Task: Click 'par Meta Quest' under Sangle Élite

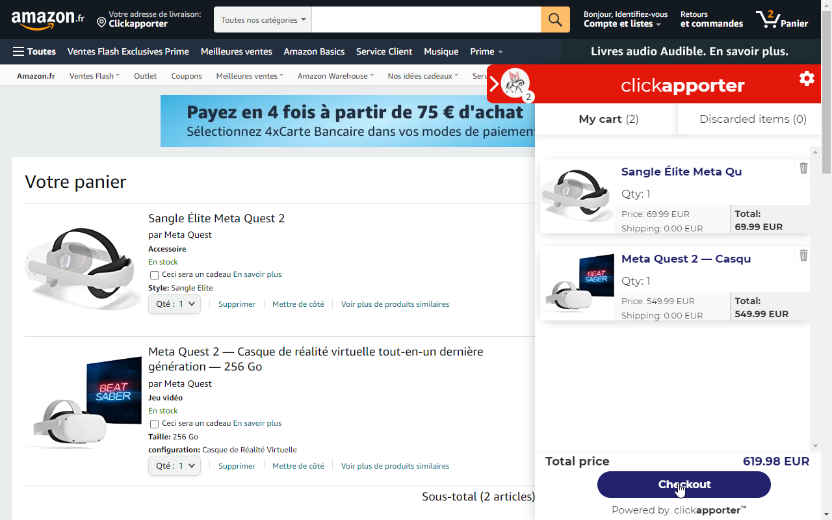Action: point(180,235)
